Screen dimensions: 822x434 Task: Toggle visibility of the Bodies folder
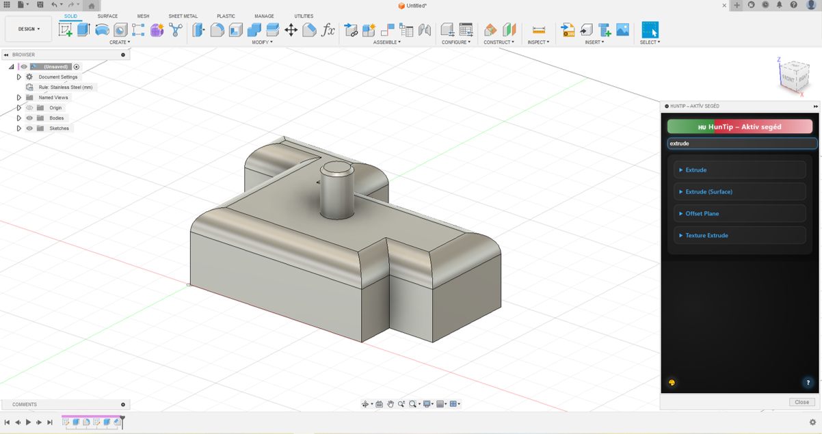click(29, 118)
